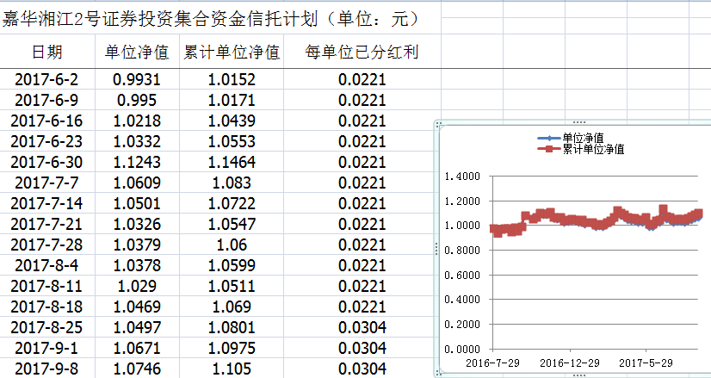Select the 单位净值 table header cell
711x378 pixels.
pyautogui.click(x=137, y=53)
